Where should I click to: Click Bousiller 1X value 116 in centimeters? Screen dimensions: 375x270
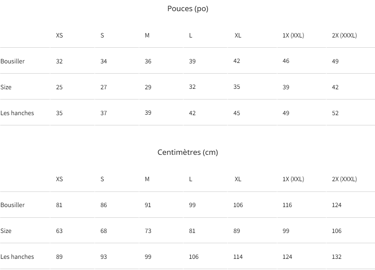(287, 205)
